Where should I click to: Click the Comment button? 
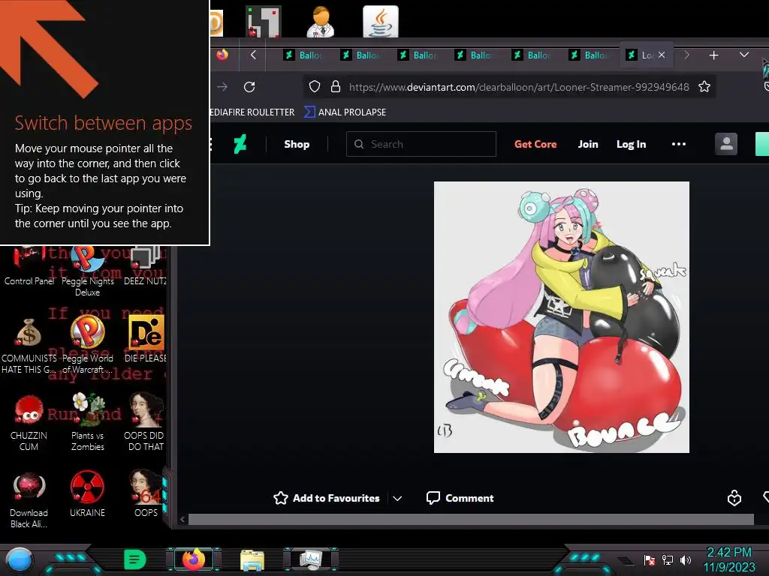coord(460,498)
